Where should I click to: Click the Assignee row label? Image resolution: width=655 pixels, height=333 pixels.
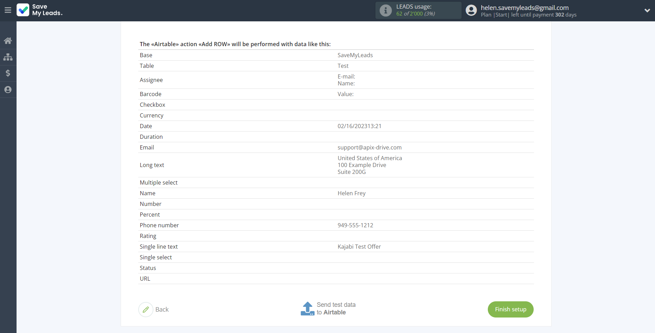click(x=151, y=80)
